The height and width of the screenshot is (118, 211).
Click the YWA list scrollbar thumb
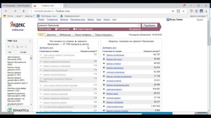(31, 58)
